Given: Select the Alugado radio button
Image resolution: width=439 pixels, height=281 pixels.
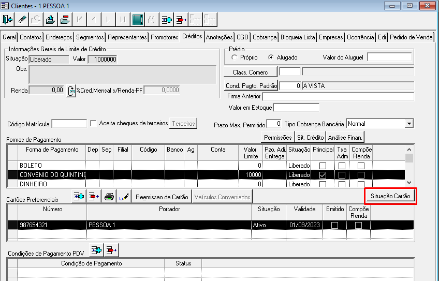Looking at the screenshot, I should (270, 57).
